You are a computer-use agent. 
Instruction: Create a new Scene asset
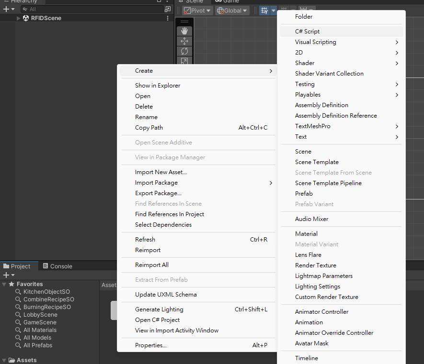pyautogui.click(x=341, y=152)
